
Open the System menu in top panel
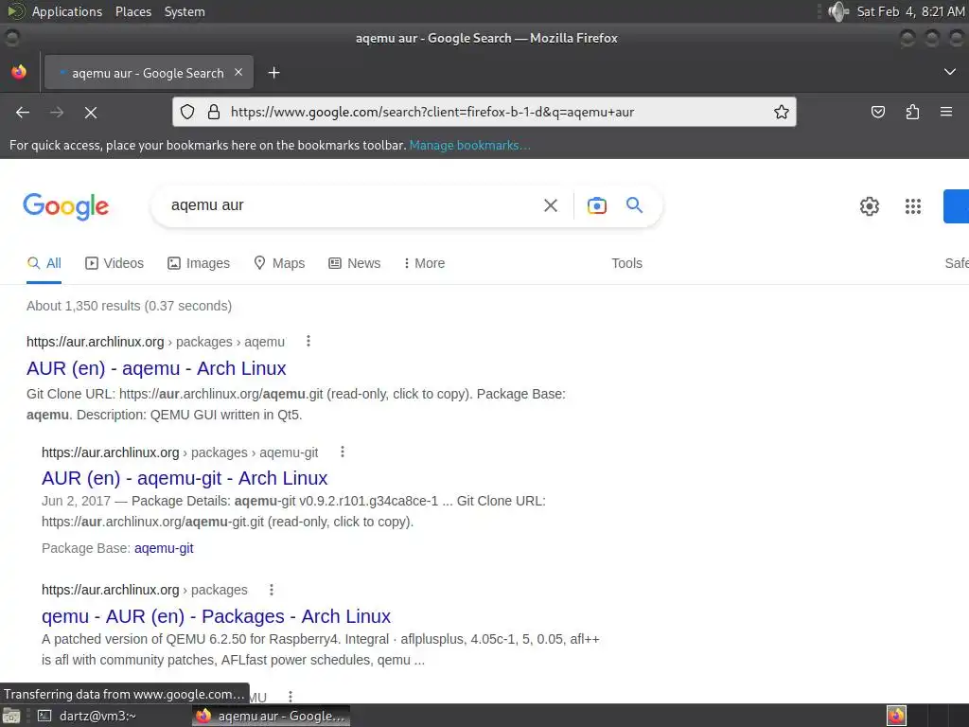(x=185, y=11)
